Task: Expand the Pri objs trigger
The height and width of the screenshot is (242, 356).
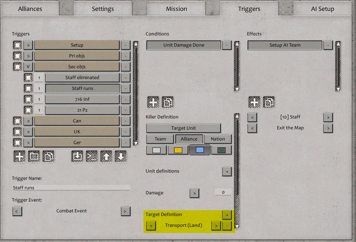Action: coord(28,56)
